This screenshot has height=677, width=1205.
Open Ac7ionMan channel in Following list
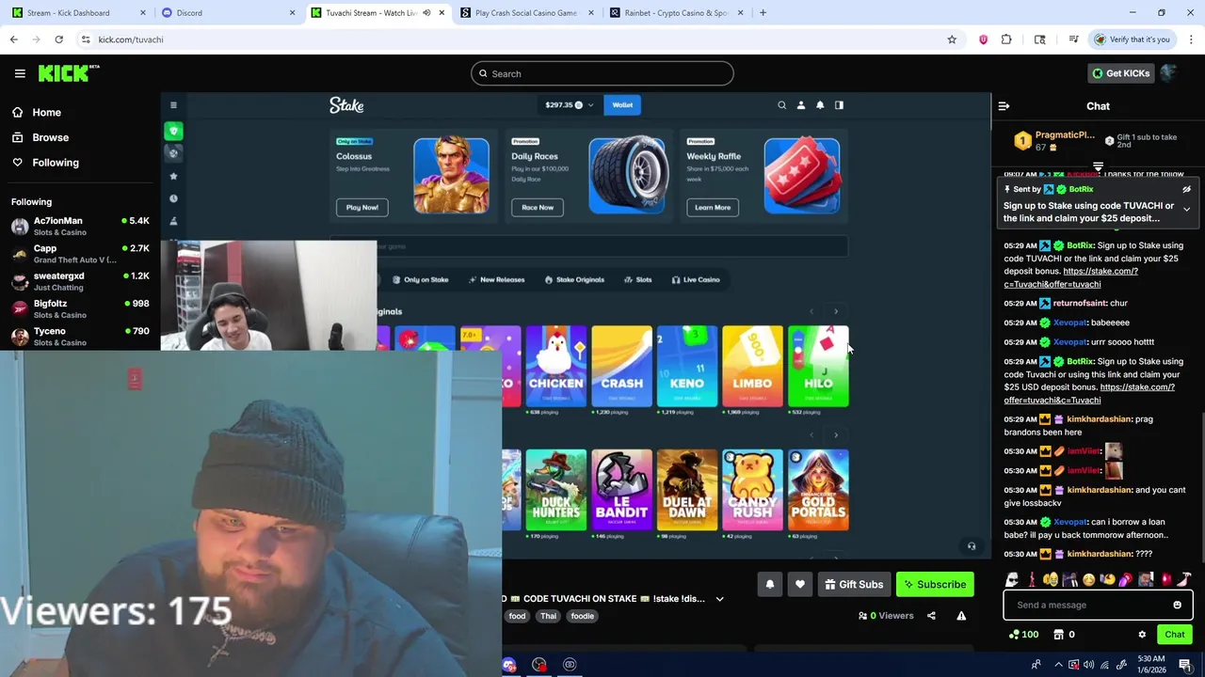[x=80, y=227]
